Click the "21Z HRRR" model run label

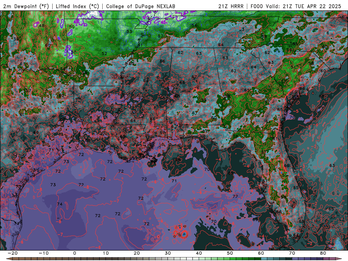(x=231, y=6)
